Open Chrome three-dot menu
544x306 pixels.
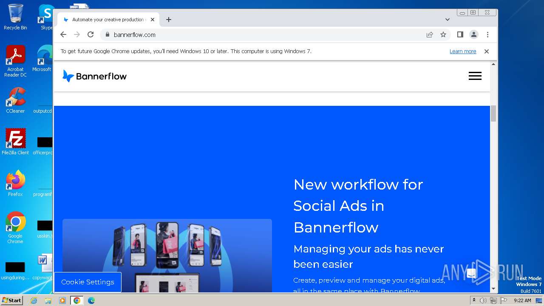[x=487, y=35]
